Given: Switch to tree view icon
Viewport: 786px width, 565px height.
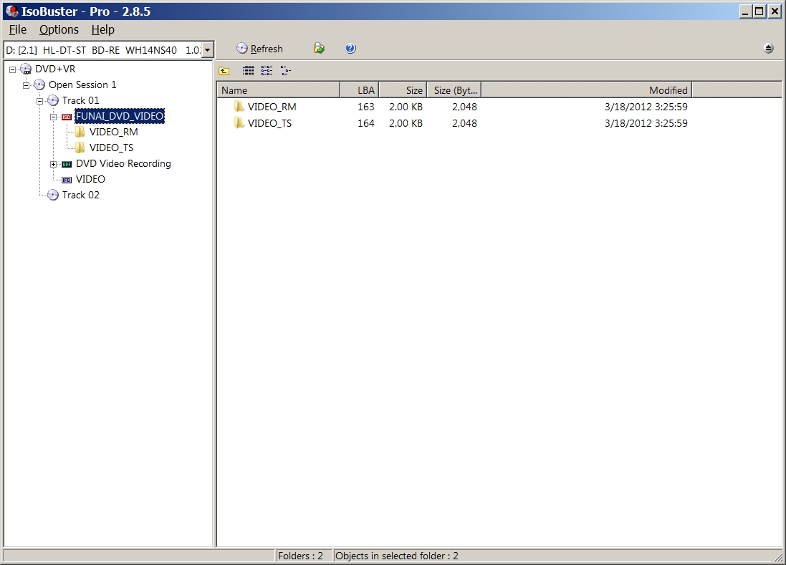Looking at the screenshot, I should [x=286, y=71].
